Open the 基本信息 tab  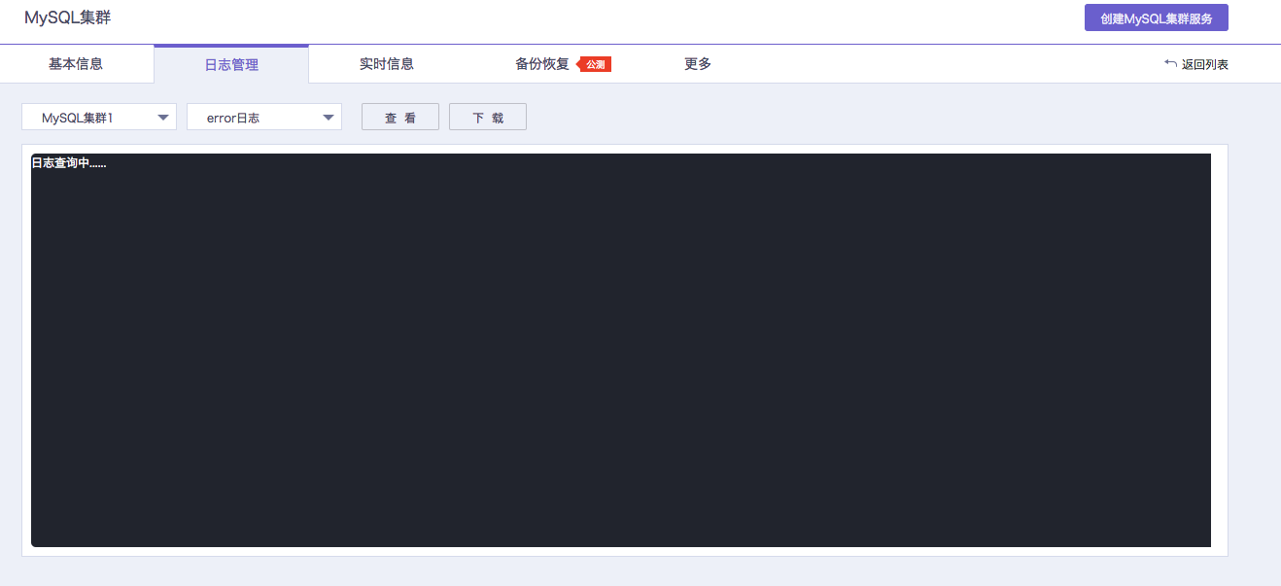[76, 64]
